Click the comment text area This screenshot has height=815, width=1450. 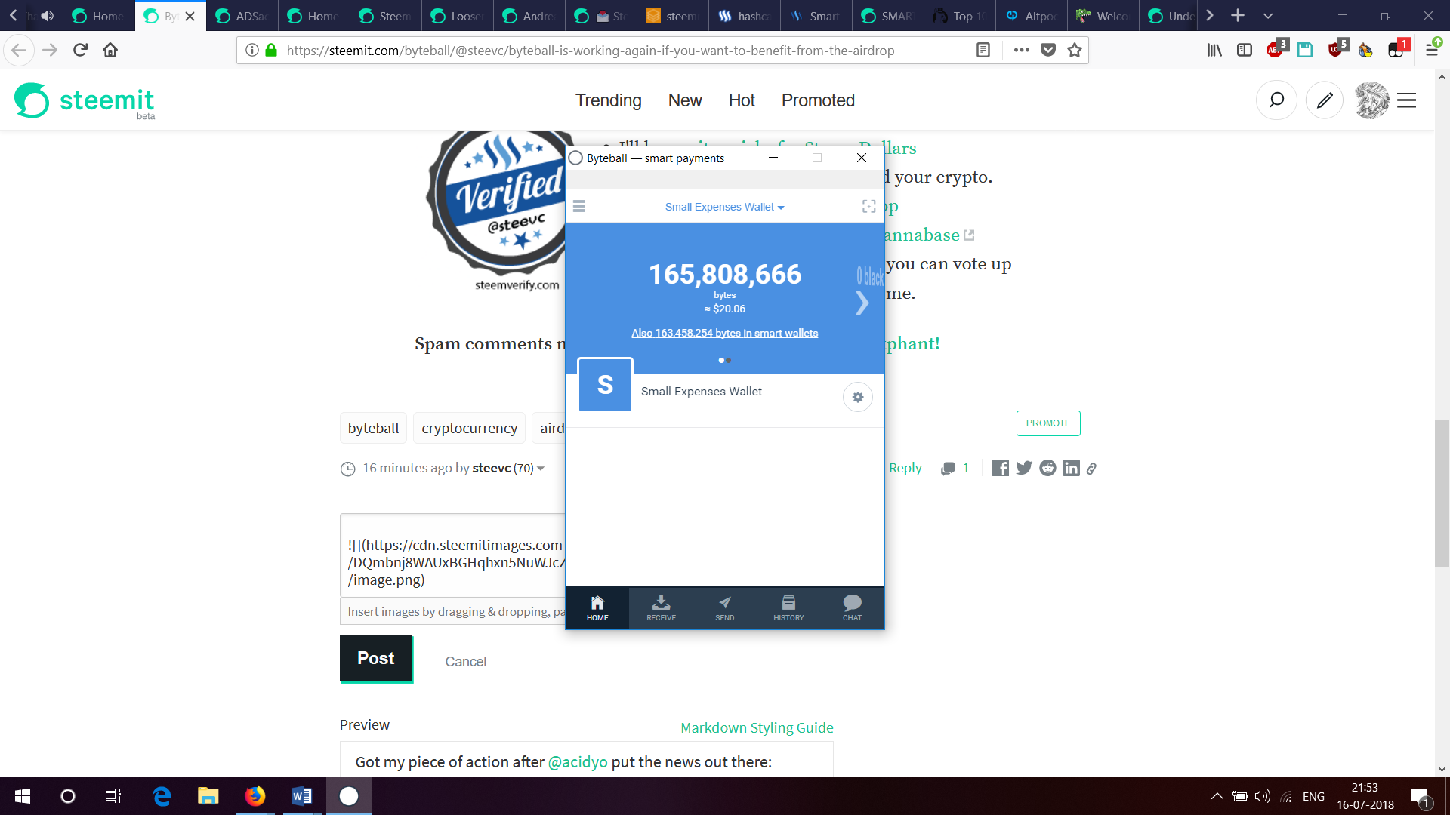[x=452, y=555]
